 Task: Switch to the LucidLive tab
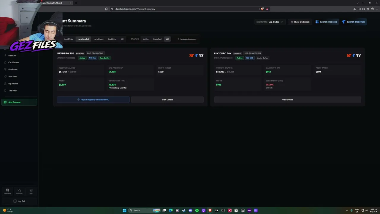click(112, 39)
